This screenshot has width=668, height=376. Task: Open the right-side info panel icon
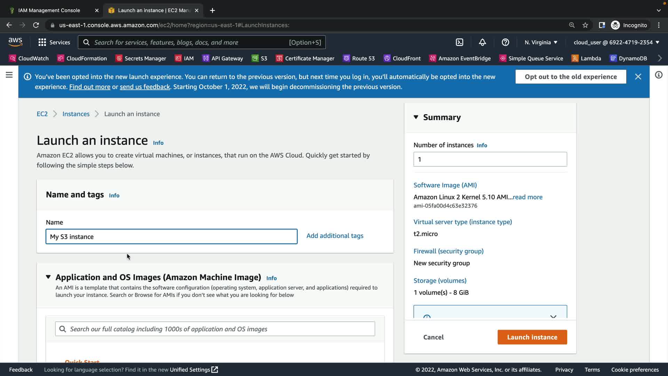click(659, 75)
